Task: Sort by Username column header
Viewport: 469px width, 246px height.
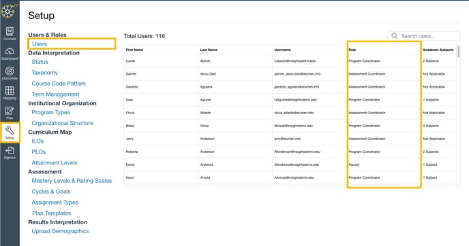Action: click(x=282, y=50)
